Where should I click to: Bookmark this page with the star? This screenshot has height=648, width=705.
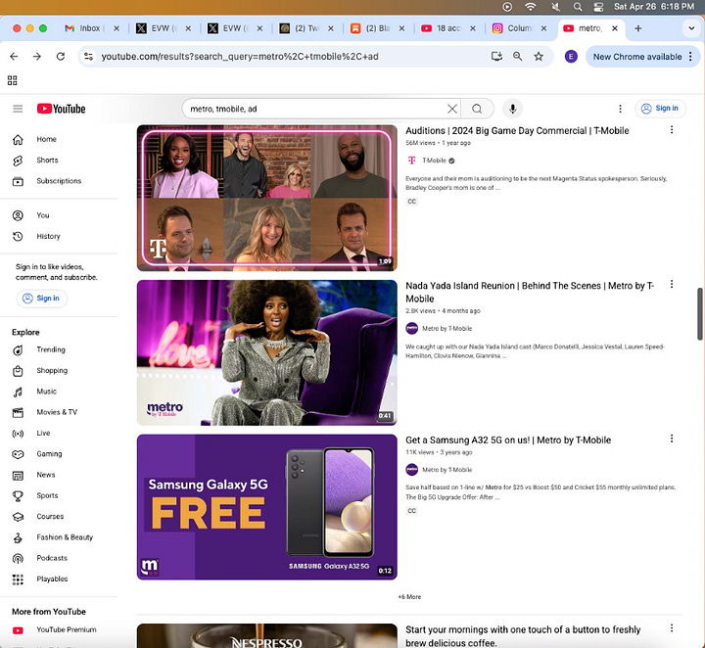pyautogui.click(x=539, y=56)
